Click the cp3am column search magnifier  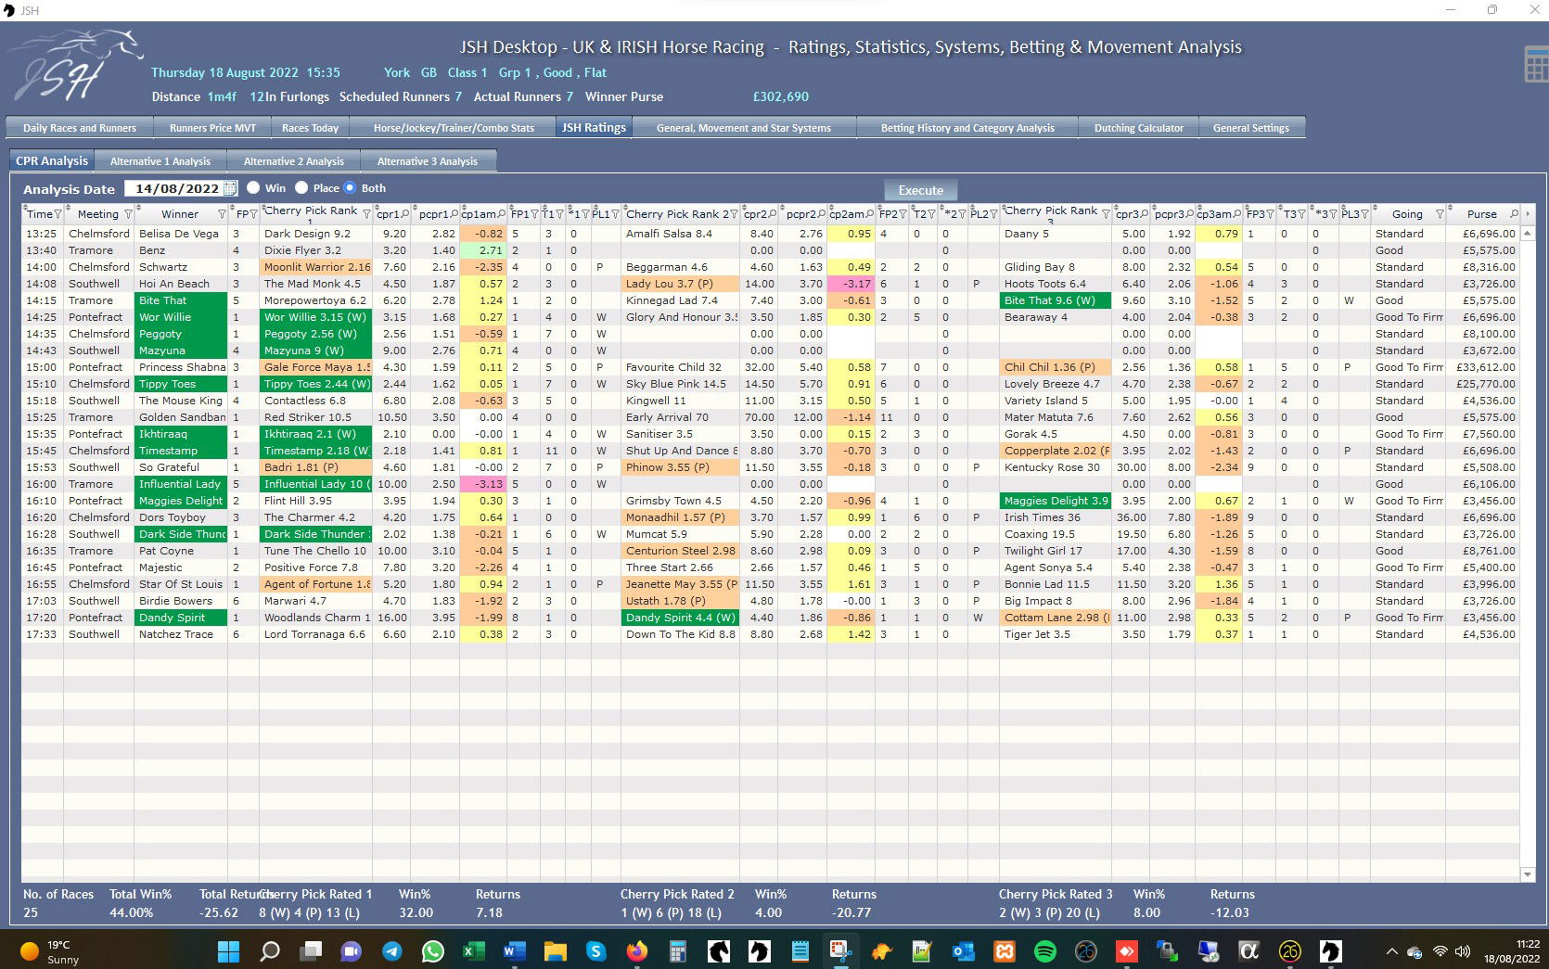tap(1237, 214)
